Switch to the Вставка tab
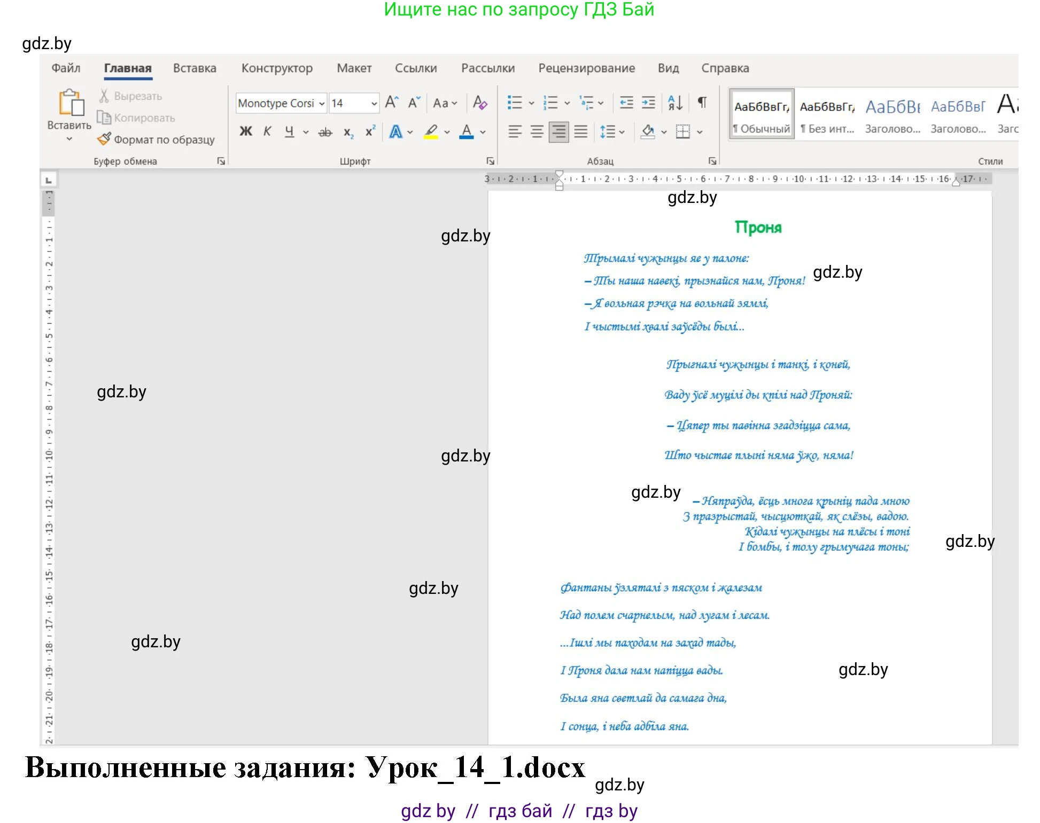Screen dimensions: 1040x823 pyautogui.click(x=195, y=68)
